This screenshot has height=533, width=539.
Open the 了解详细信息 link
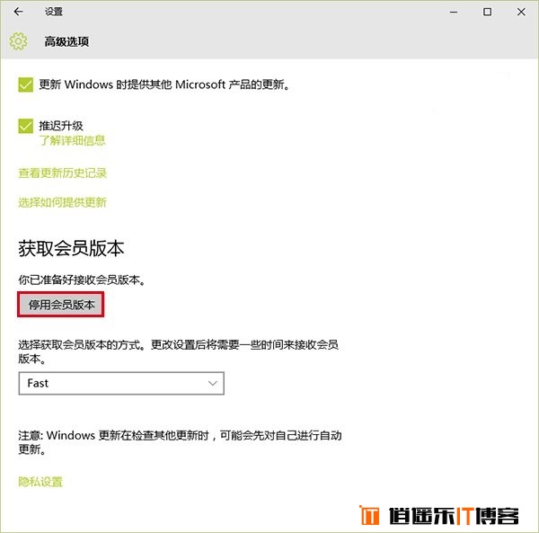coord(72,140)
